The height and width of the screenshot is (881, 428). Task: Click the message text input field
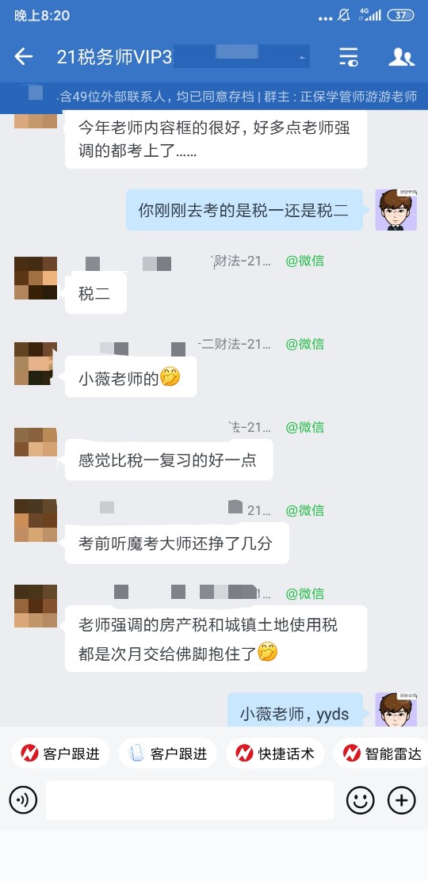coord(190,800)
